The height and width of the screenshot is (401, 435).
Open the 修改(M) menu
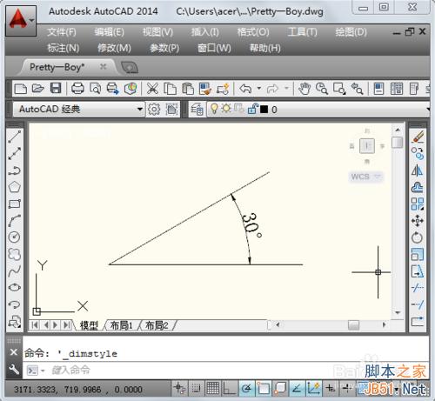(114, 48)
